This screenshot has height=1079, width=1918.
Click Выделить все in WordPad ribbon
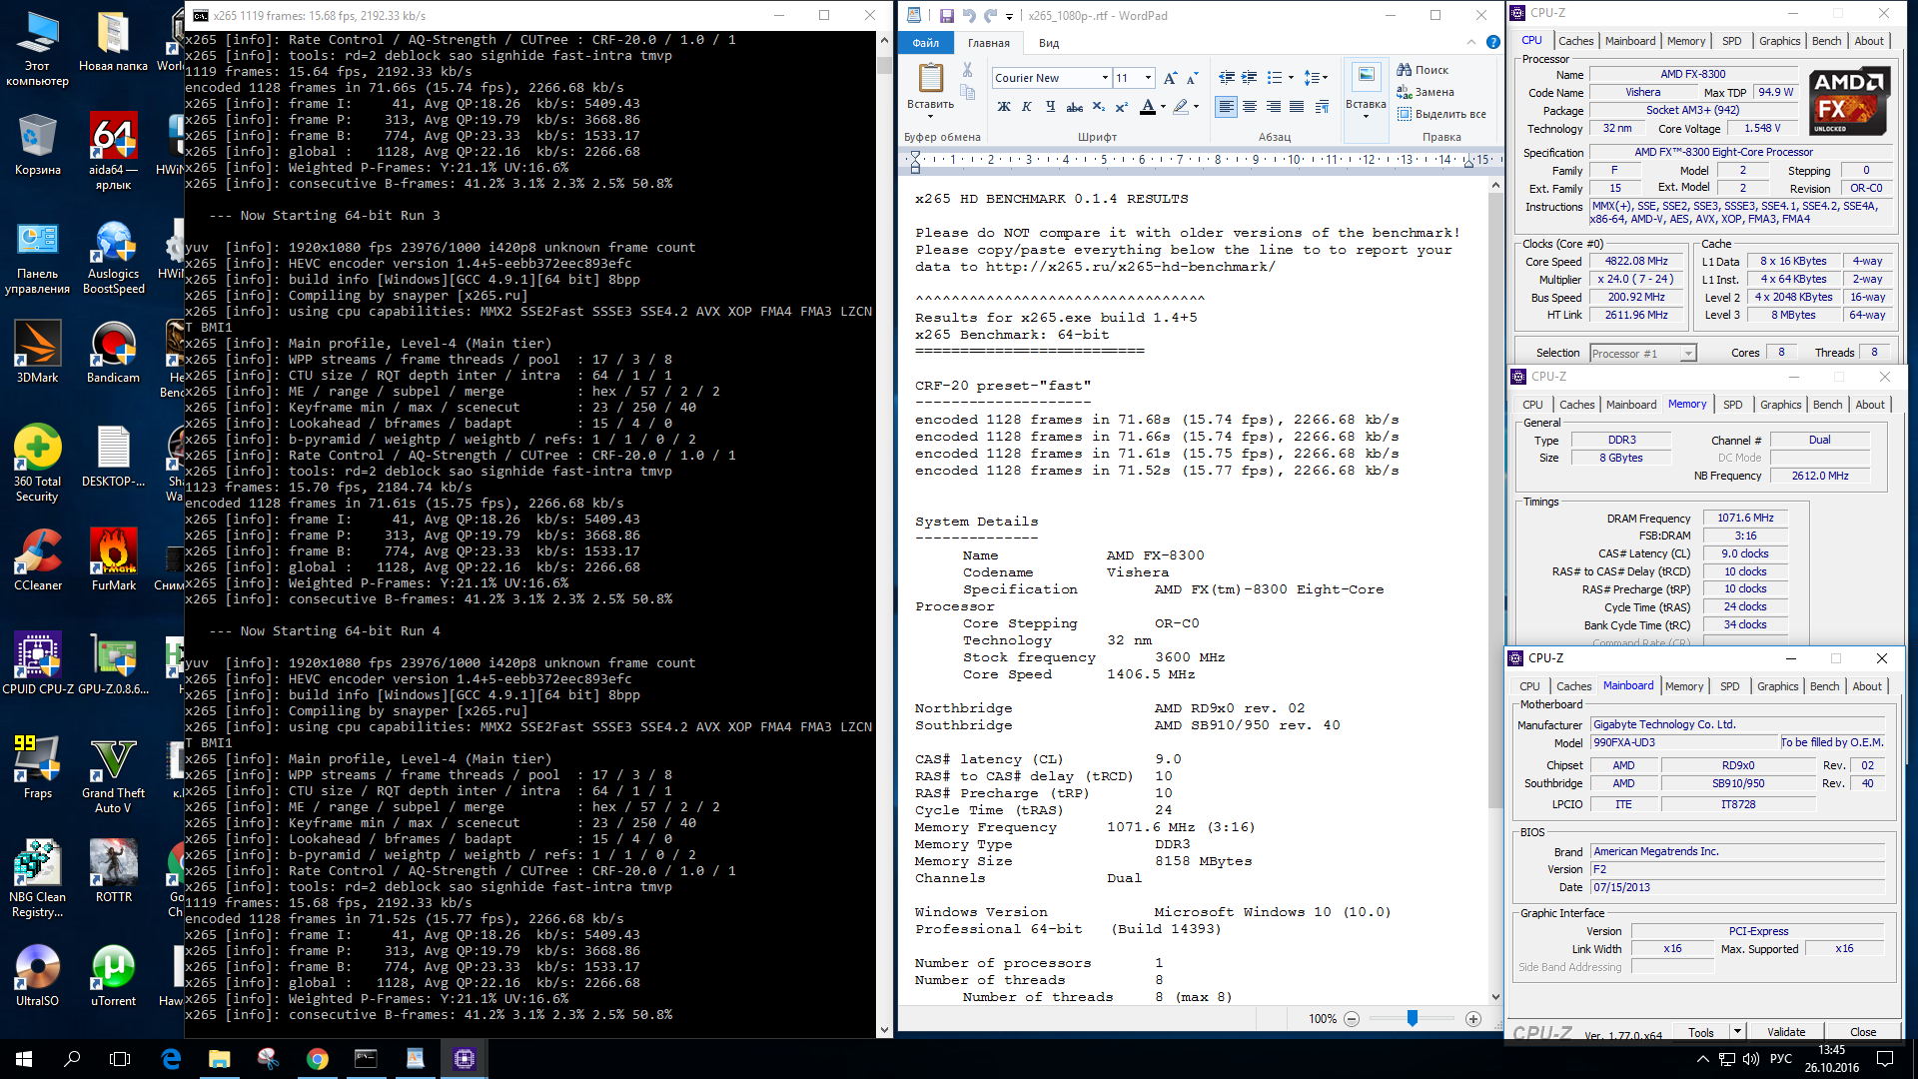(x=1441, y=114)
